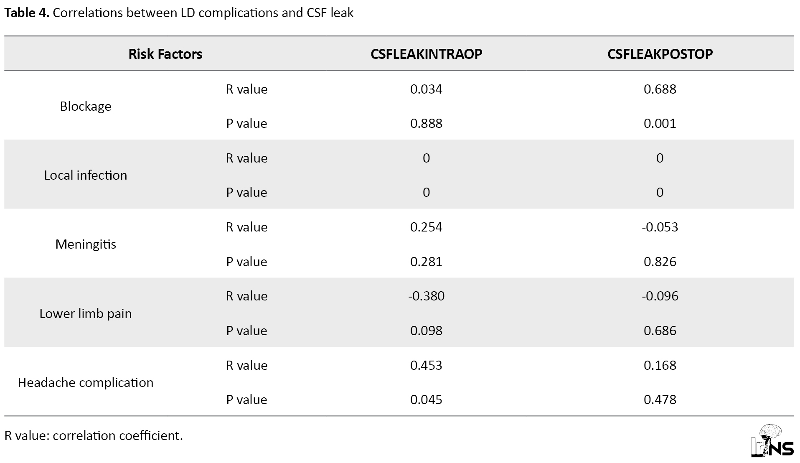The image size is (800, 463).
Task: Click the Risk Factors column header
Action: 165,54
